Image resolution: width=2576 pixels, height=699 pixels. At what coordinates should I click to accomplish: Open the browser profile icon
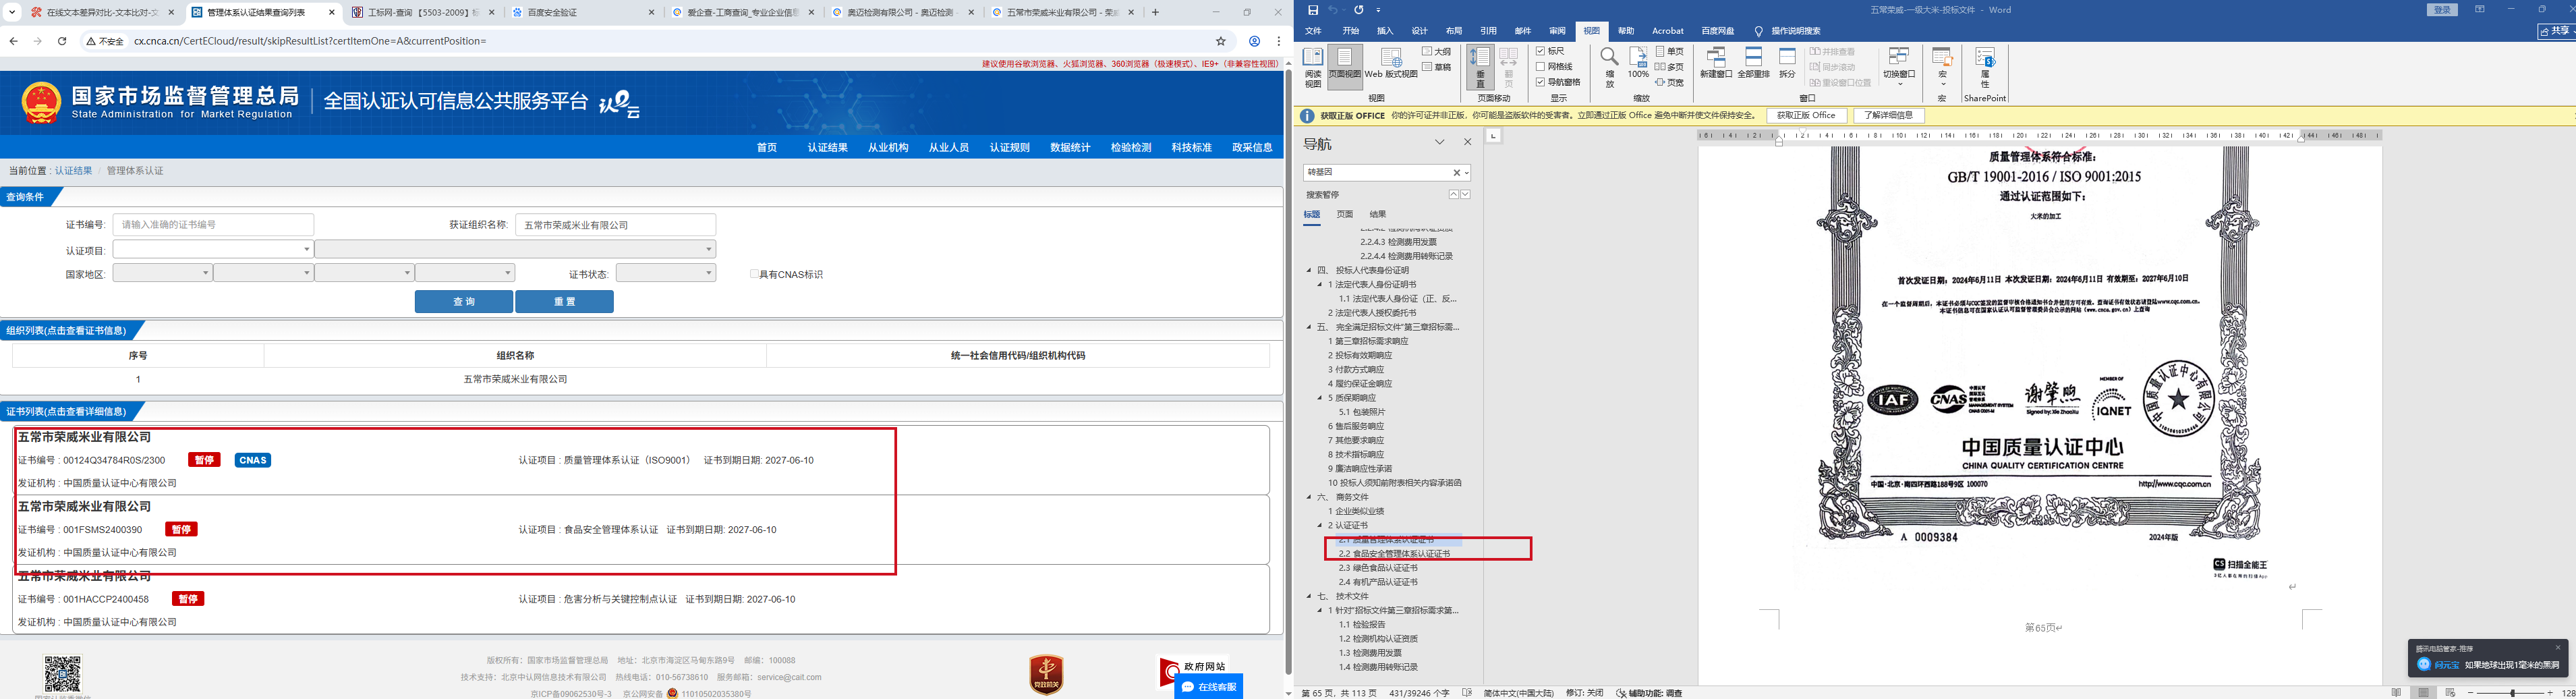[1254, 41]
